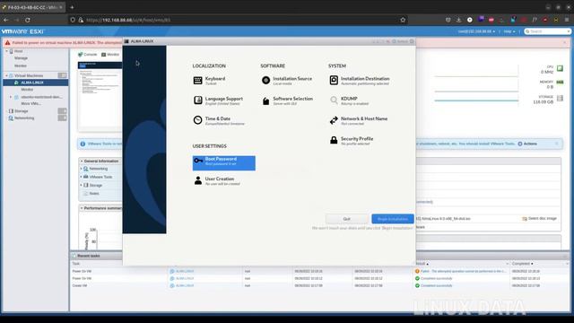Click Select disc image link
Image resolution: width=574 pixels, height=323 pixels.
click(x=539, y=219)
